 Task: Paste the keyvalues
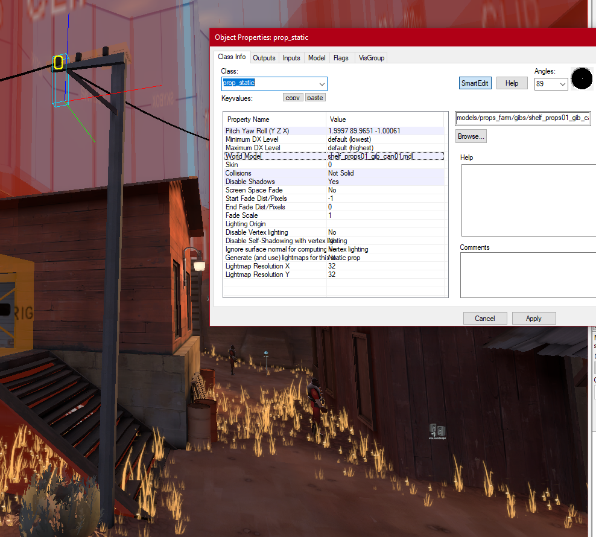tap(315, 98)
